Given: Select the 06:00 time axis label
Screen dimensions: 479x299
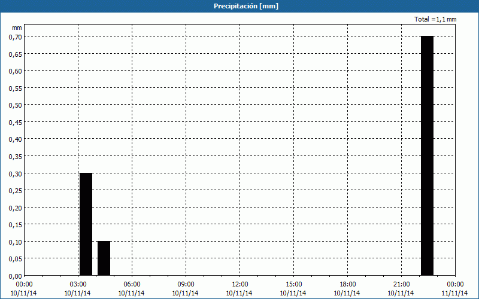Looking at the screenshot, I should coord(132,284).
